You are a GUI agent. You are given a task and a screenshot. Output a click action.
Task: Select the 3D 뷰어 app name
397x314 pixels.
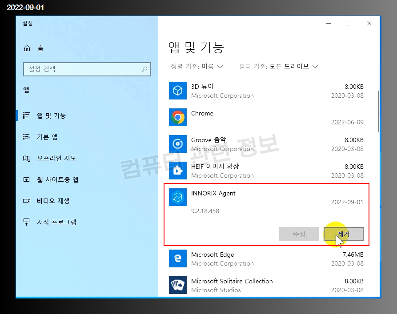pos(202,87)
